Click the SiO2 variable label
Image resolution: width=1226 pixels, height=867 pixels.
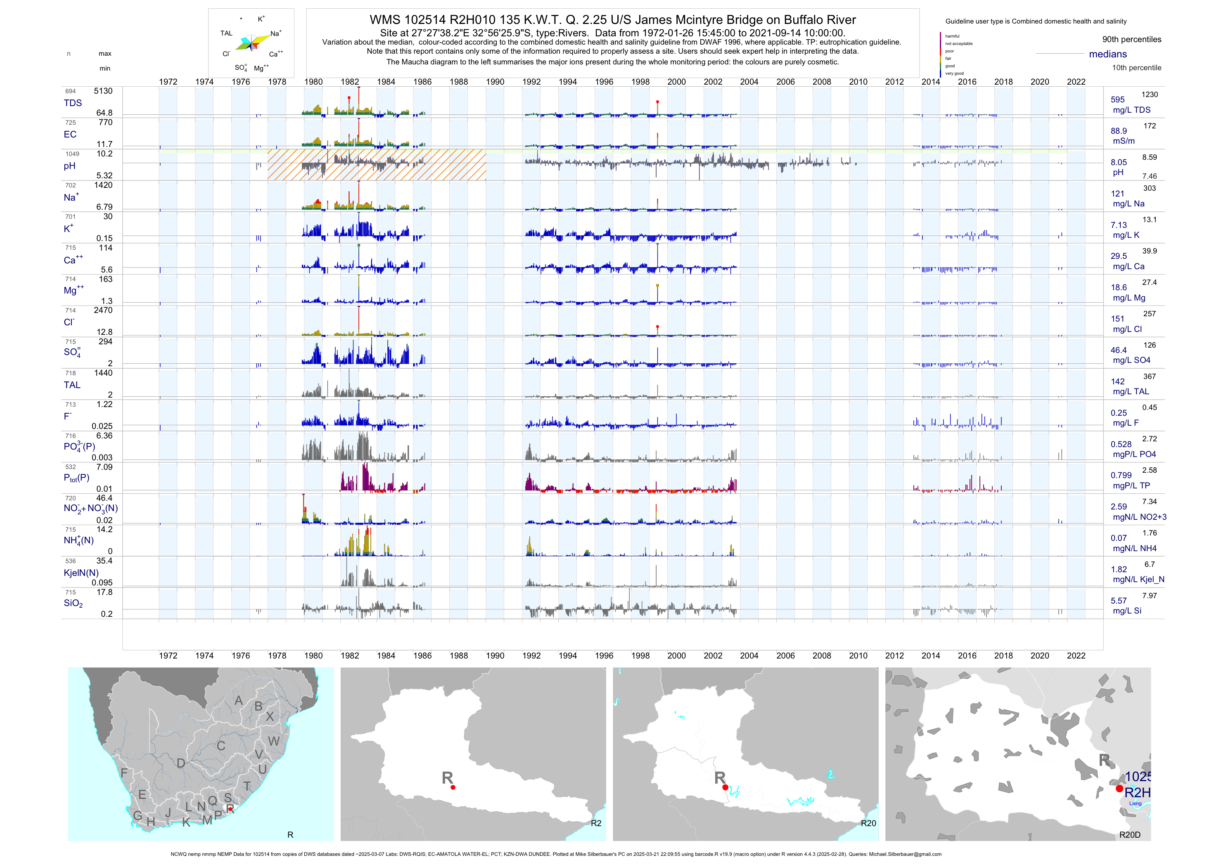click(x=73, y=603)
